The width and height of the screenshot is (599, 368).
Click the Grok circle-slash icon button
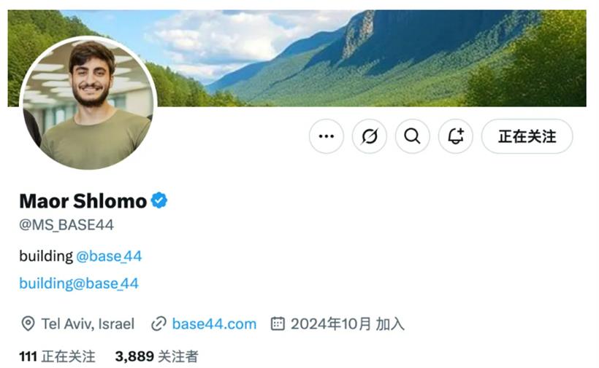click(370, 136)
